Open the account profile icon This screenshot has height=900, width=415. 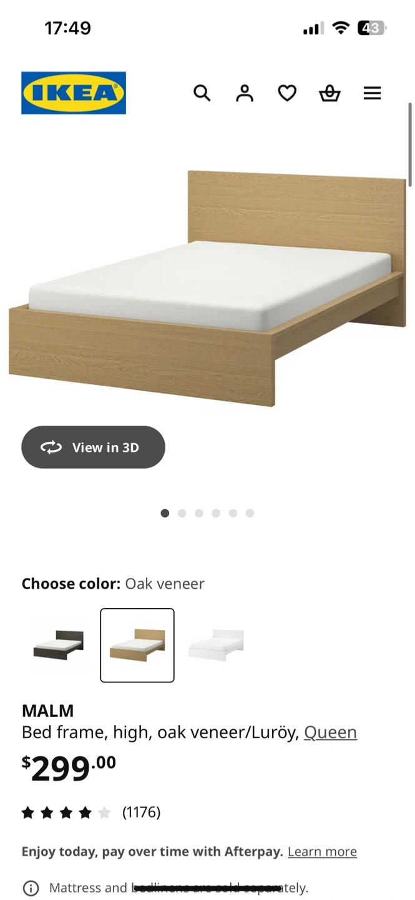245,93
